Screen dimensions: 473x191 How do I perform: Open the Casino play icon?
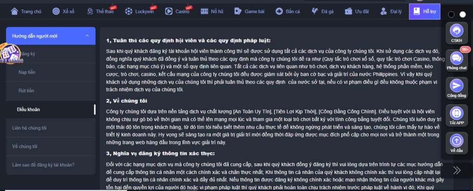(169, 12)
